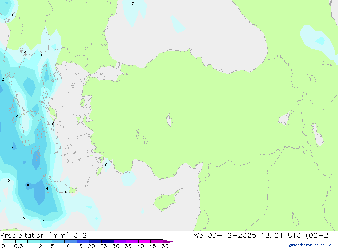Click the "30" legend scale label
This screenshot has height=248, width=338.
116,246
